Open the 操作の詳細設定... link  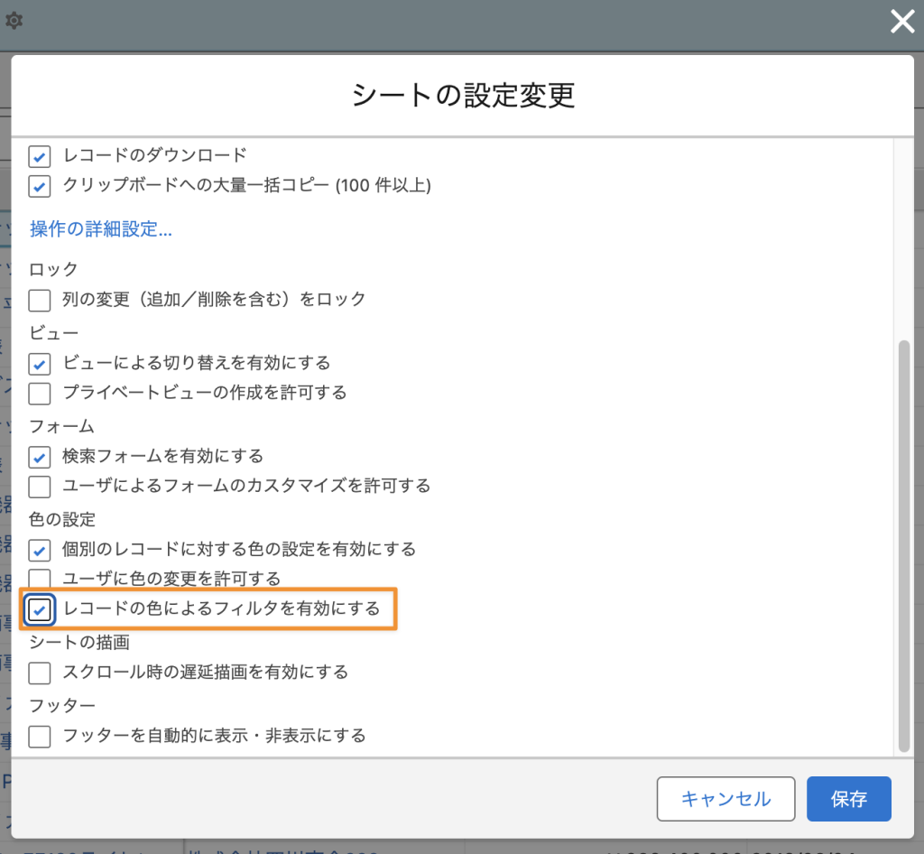click(100, 229)
